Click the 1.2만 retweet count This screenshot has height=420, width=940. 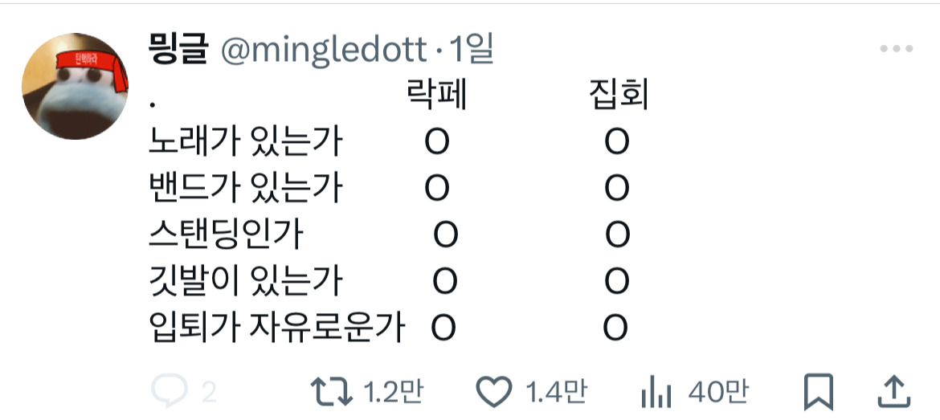393,392
